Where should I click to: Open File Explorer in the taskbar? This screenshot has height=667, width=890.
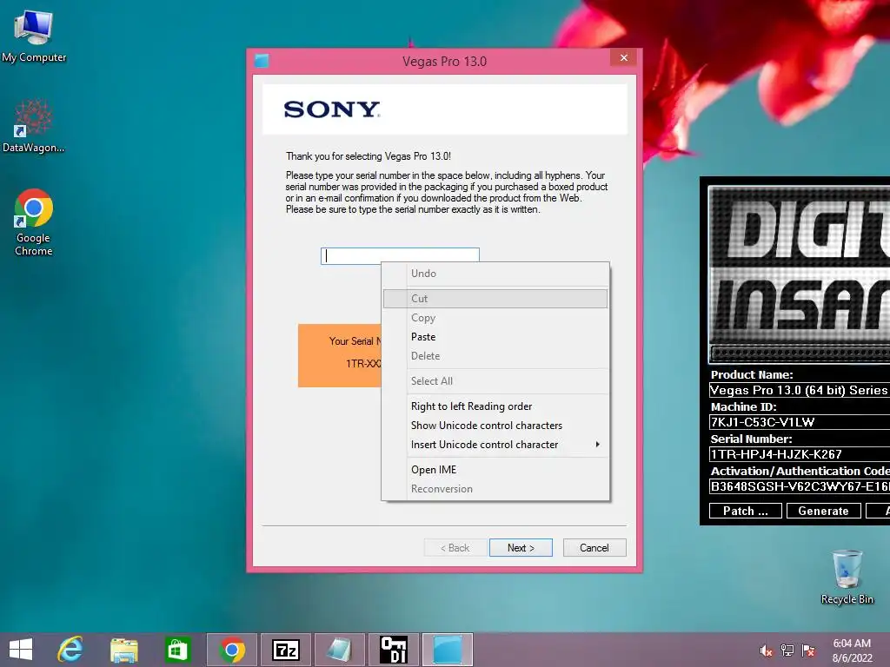click(123, 650)
